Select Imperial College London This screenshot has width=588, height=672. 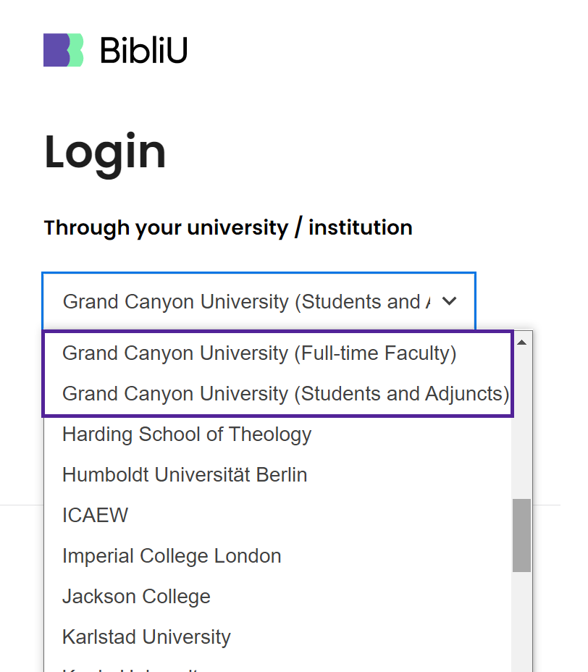pos(278,556)
